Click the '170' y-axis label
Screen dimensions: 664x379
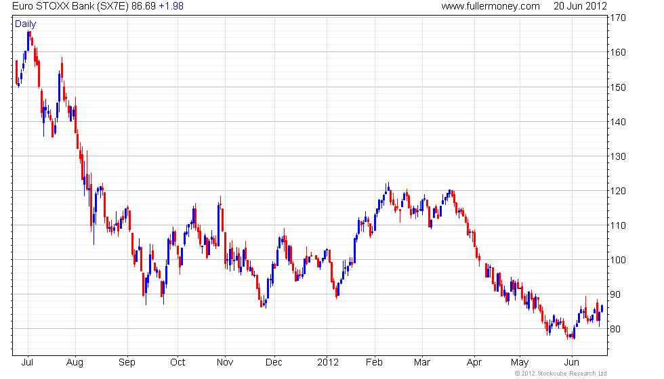pyautogui.click(x=618, y=18)
